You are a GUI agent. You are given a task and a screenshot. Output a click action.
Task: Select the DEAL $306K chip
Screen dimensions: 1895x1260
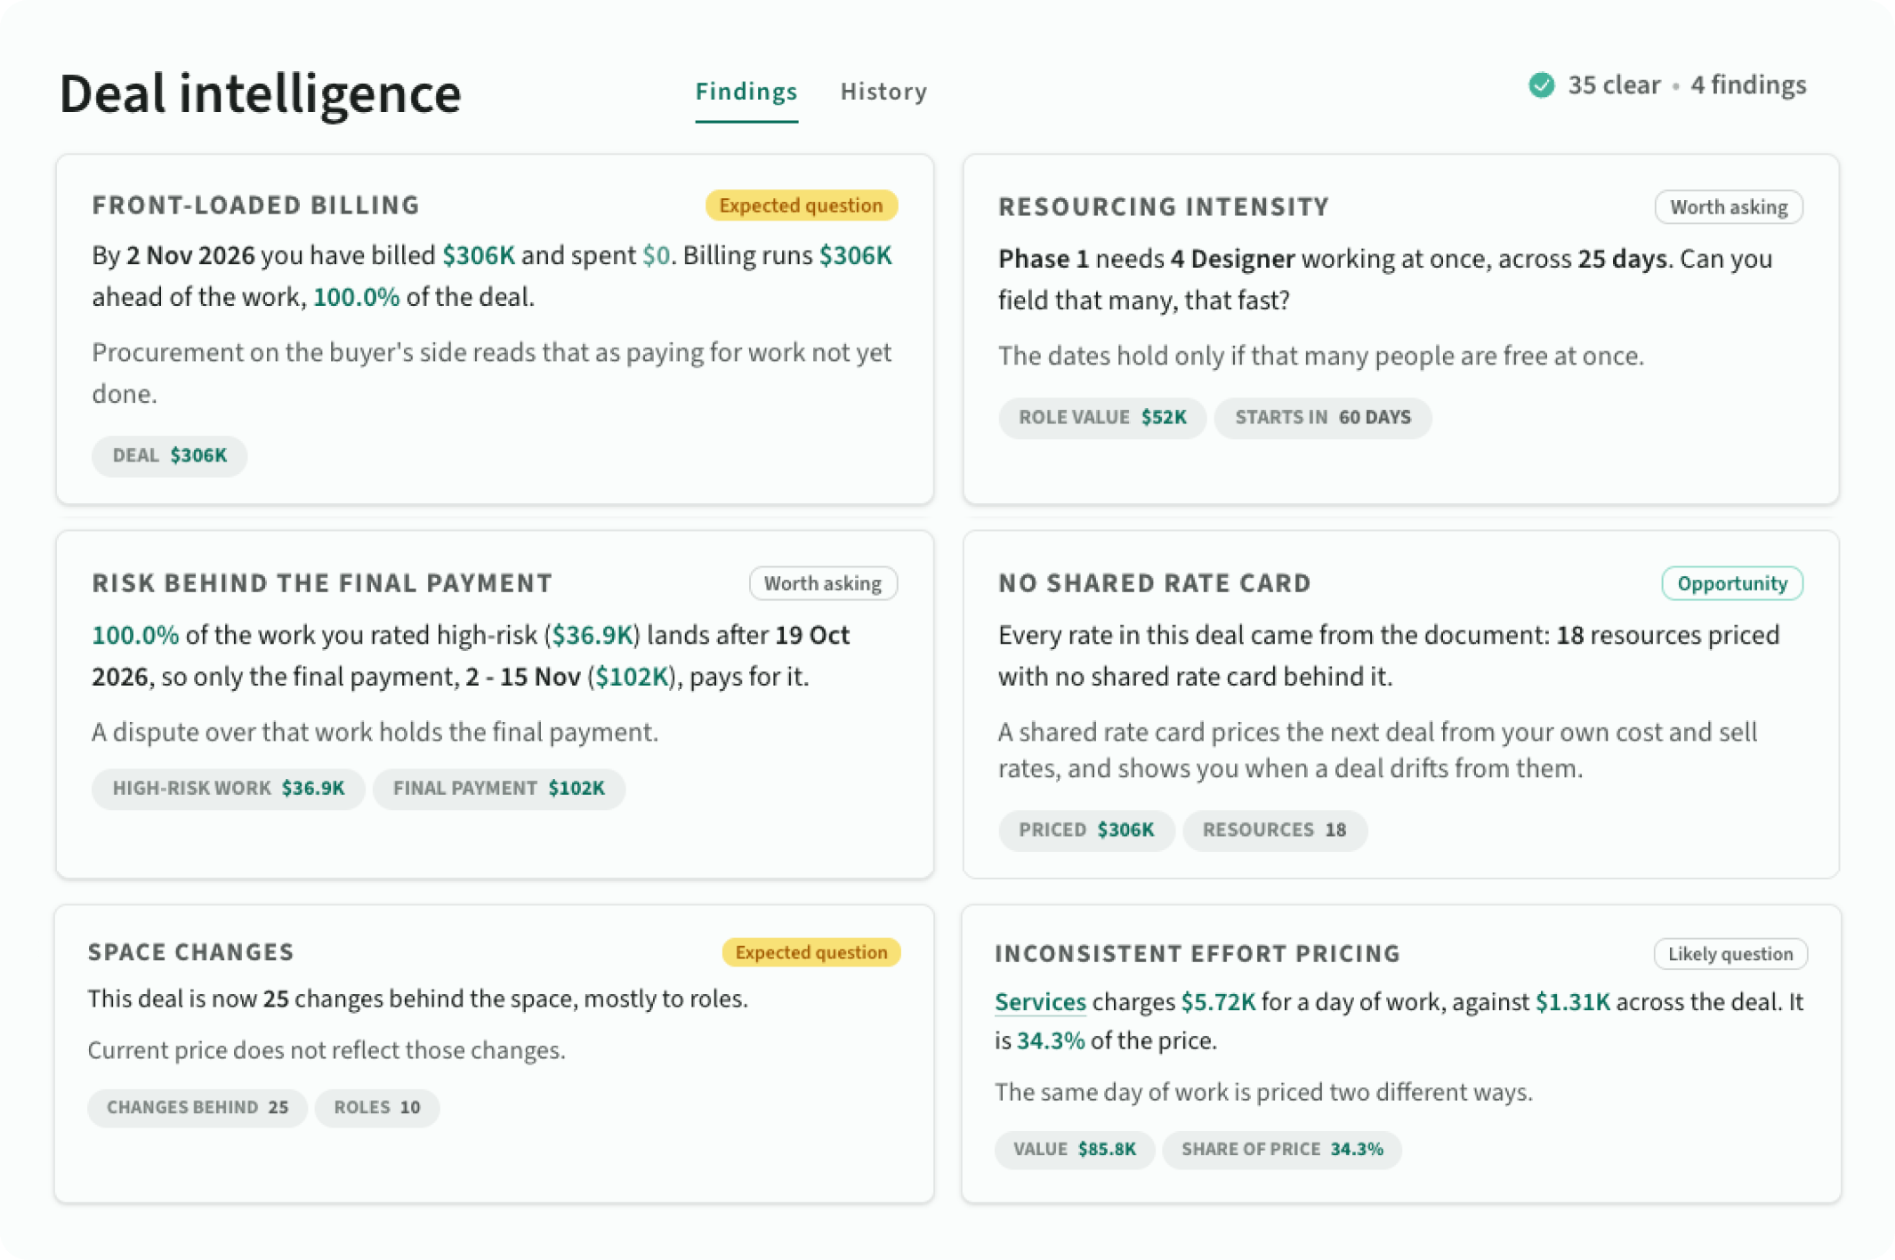(x=169, y=456)
